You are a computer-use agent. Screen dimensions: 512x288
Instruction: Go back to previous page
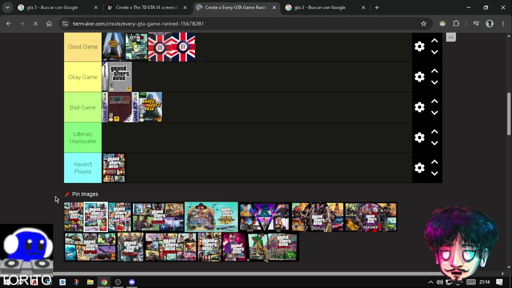8,24
